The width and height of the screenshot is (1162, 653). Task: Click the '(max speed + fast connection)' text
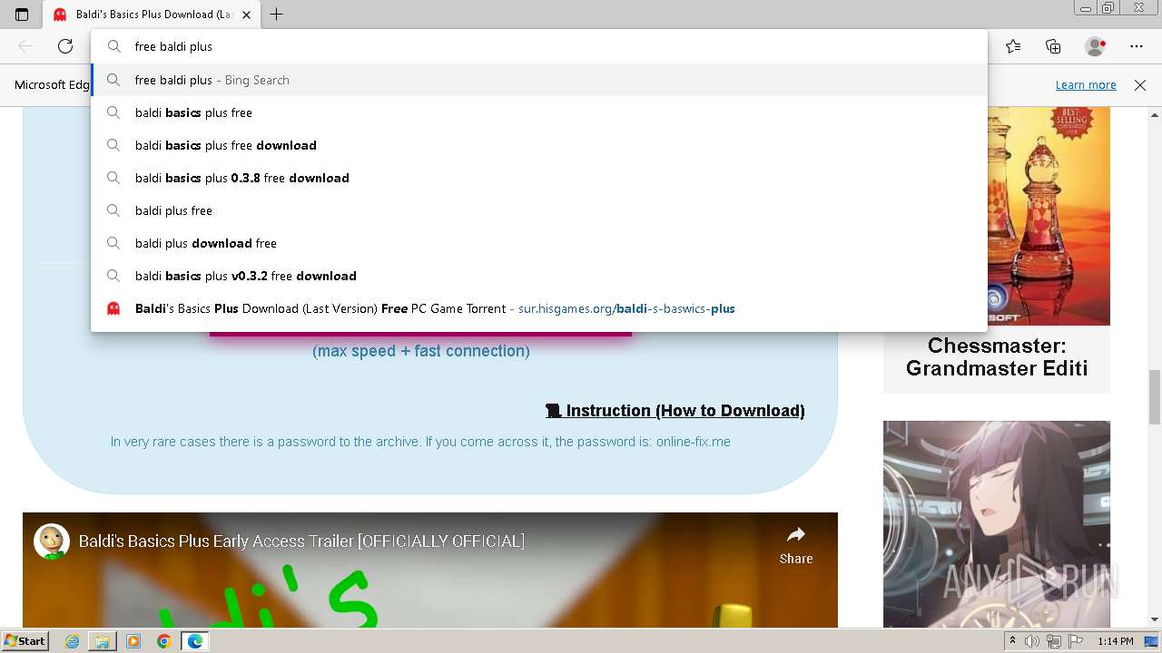click(421, 351)
